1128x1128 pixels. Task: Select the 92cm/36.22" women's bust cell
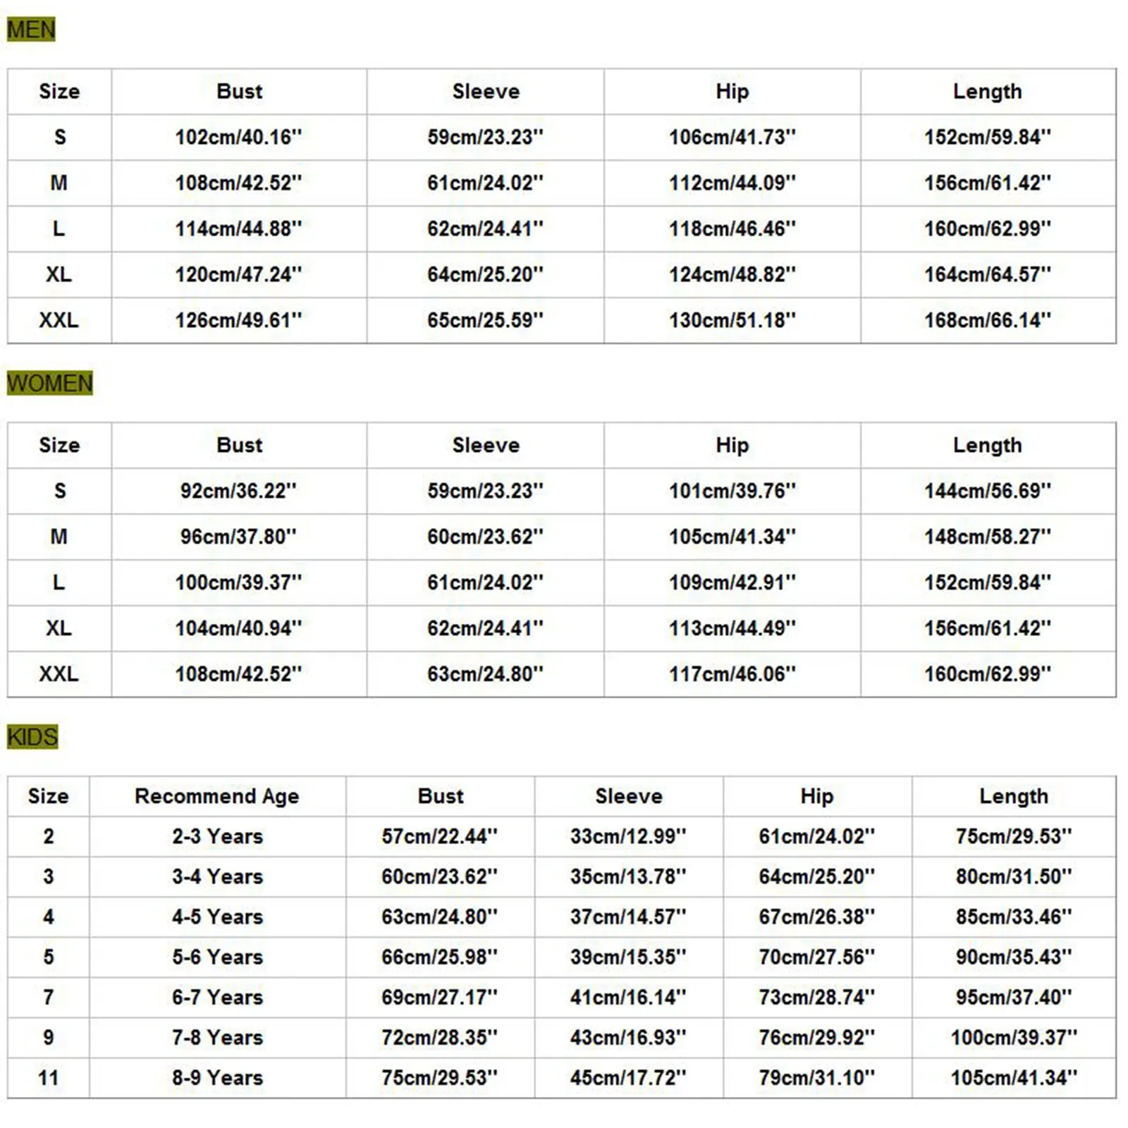click(x=238, y=491)
